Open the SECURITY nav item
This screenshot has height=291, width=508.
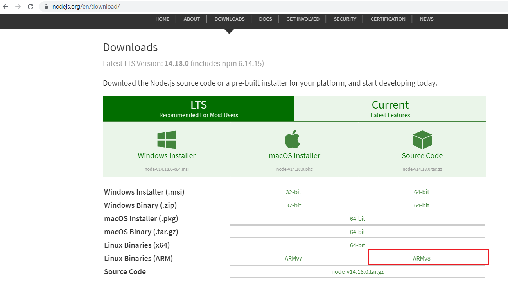point(345,19)
